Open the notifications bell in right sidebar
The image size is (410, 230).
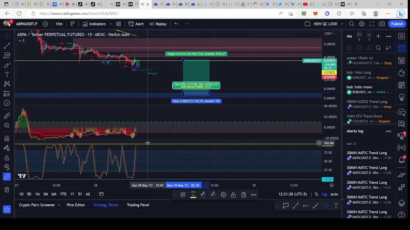402,160
